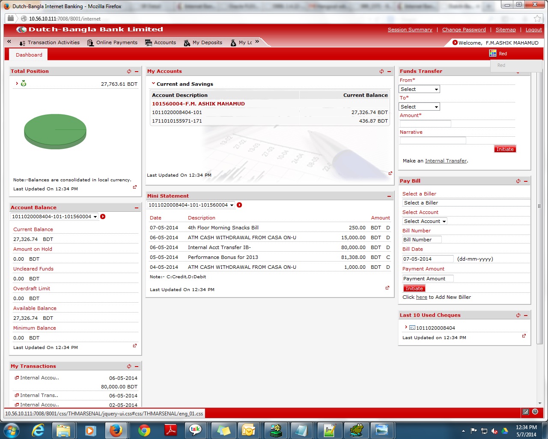Image resolution: width=548 pixels, height=439 pixels.
Task: Open the Online Payments menu
Action: click(112, 42)
